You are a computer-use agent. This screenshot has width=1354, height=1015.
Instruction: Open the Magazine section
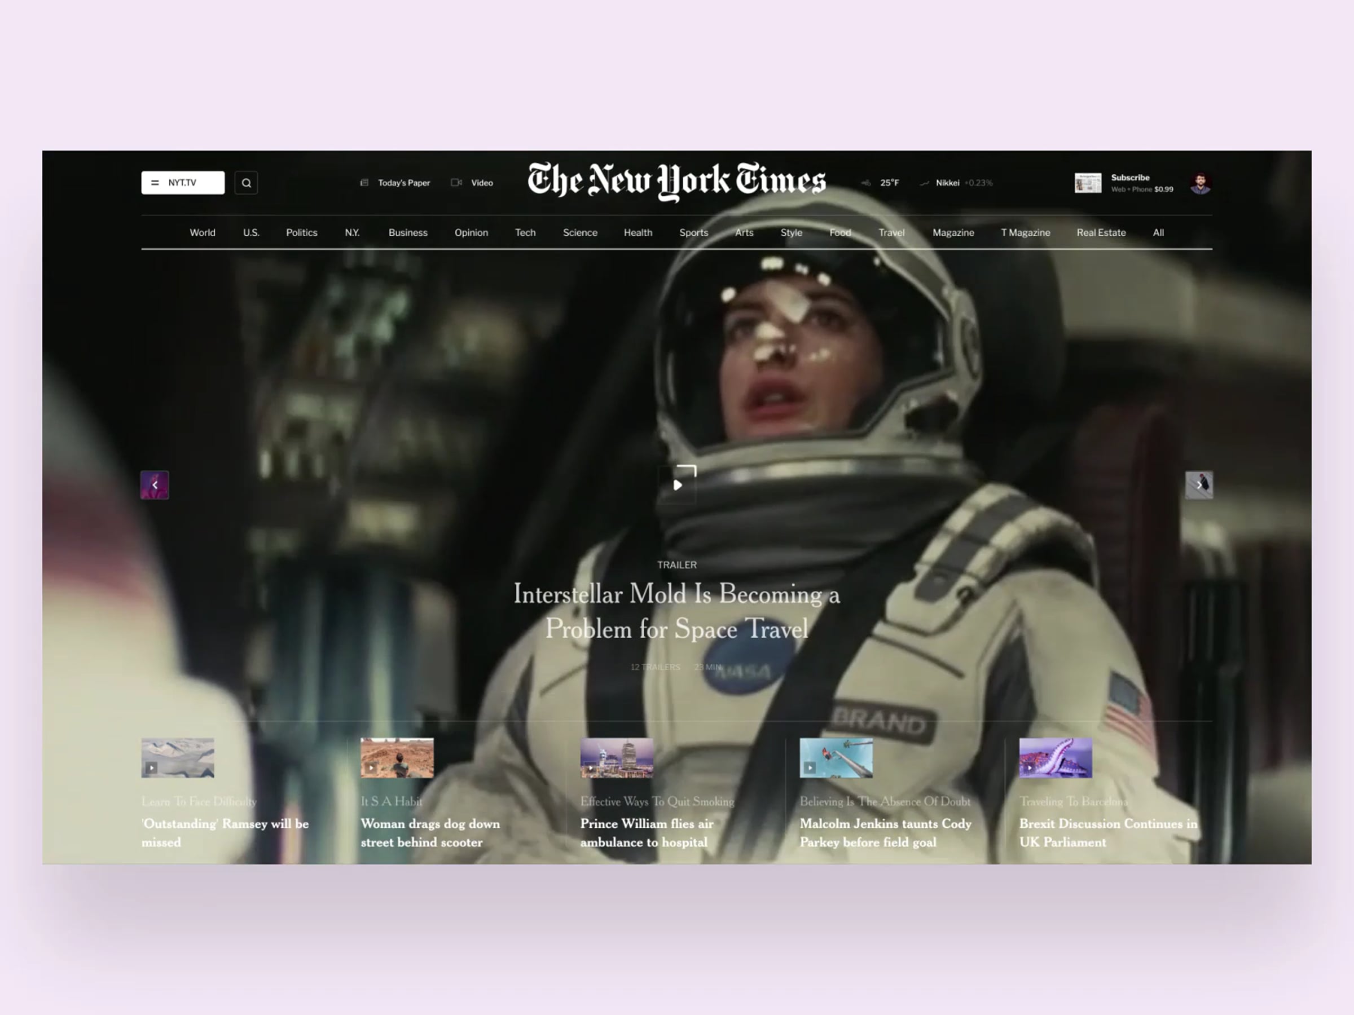(x=953, y=232)
